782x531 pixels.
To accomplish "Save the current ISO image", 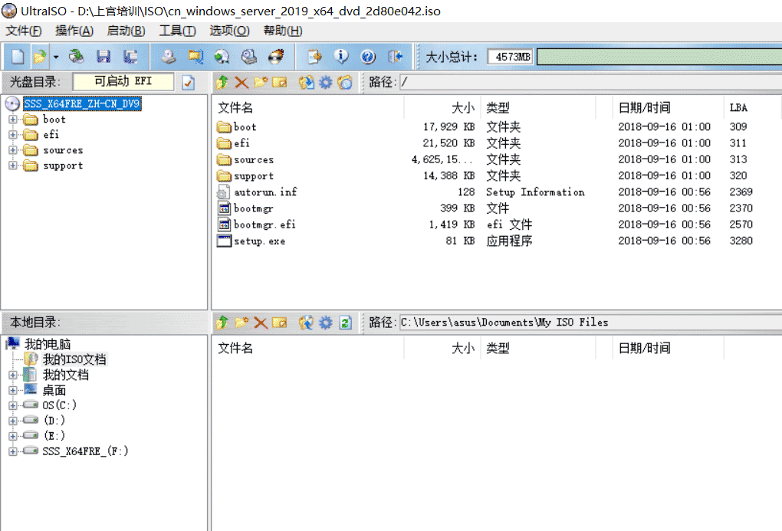I will [103, 56].
